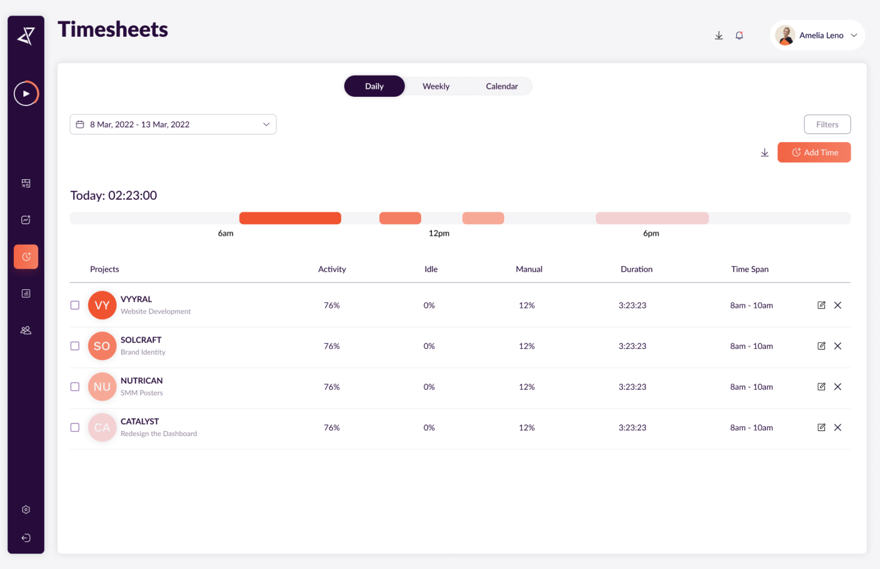Open Settings gear at sidebar bottom
The width and height of the screenshot is (880, 569).
[x=26, y=509]
